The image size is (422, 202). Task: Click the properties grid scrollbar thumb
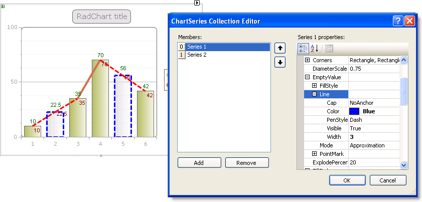click(403, 91)
